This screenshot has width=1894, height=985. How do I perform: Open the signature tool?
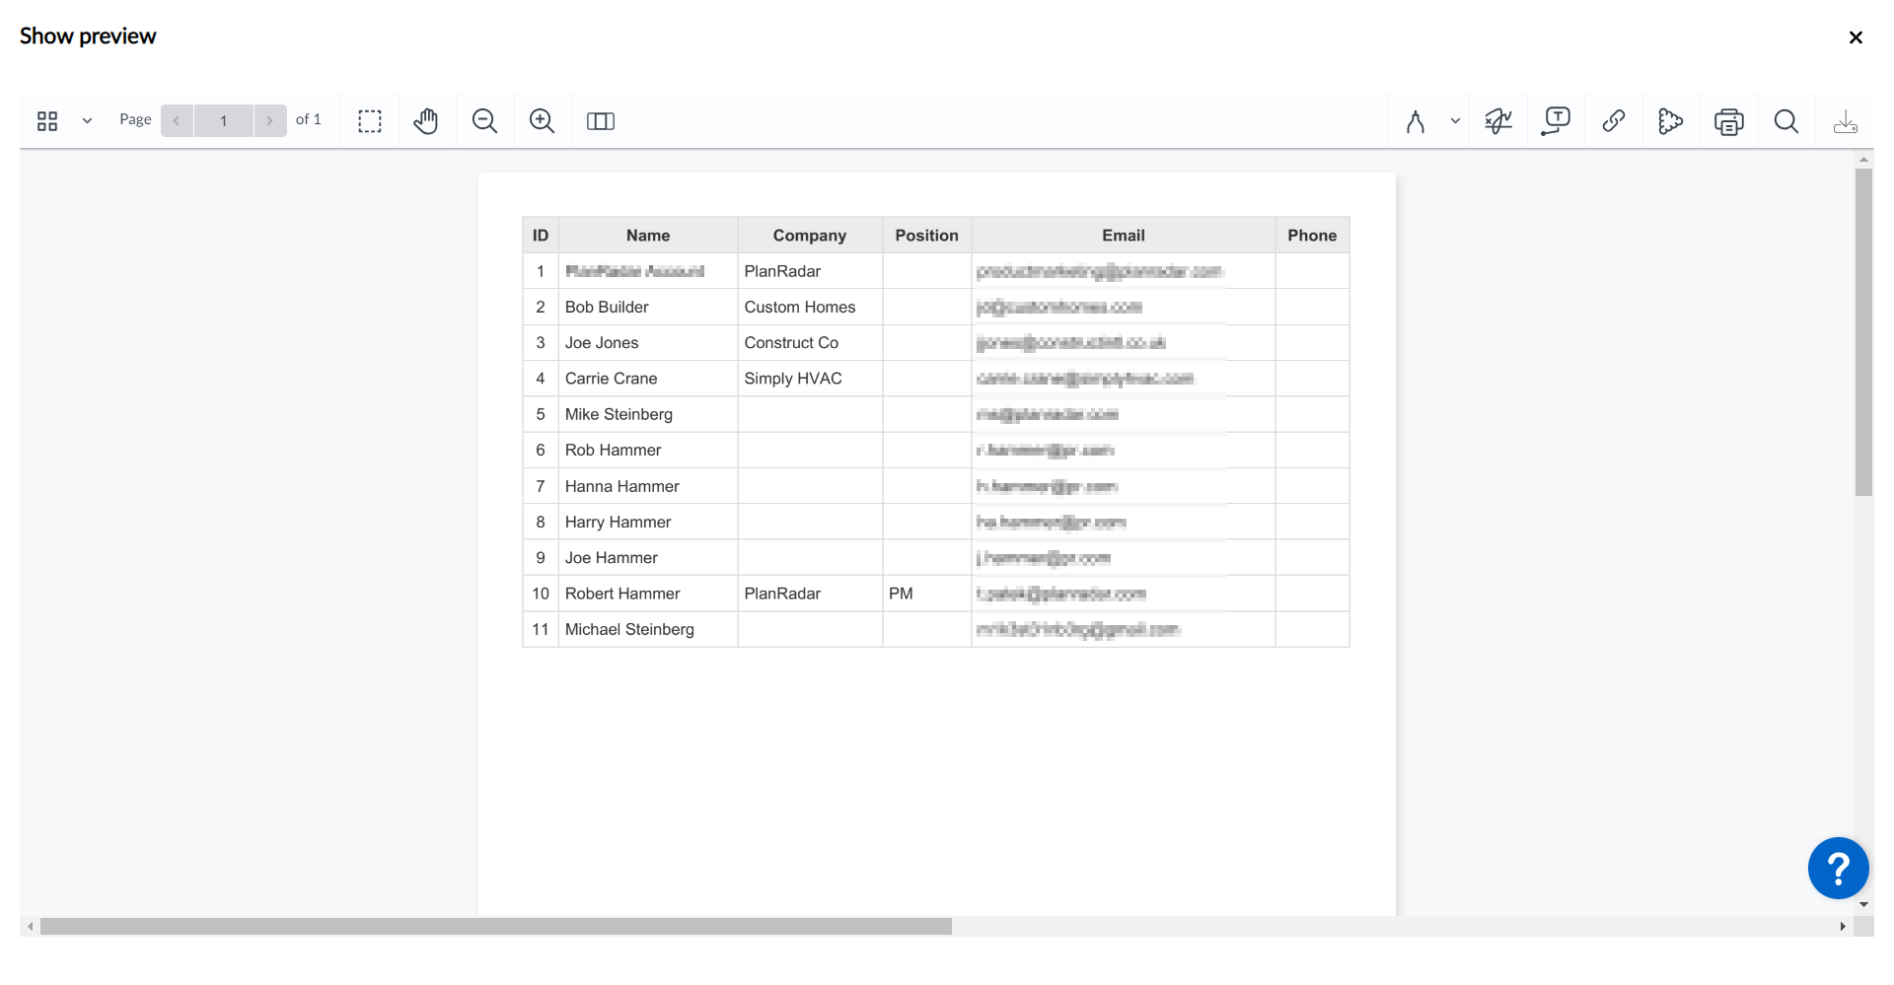1498,121
